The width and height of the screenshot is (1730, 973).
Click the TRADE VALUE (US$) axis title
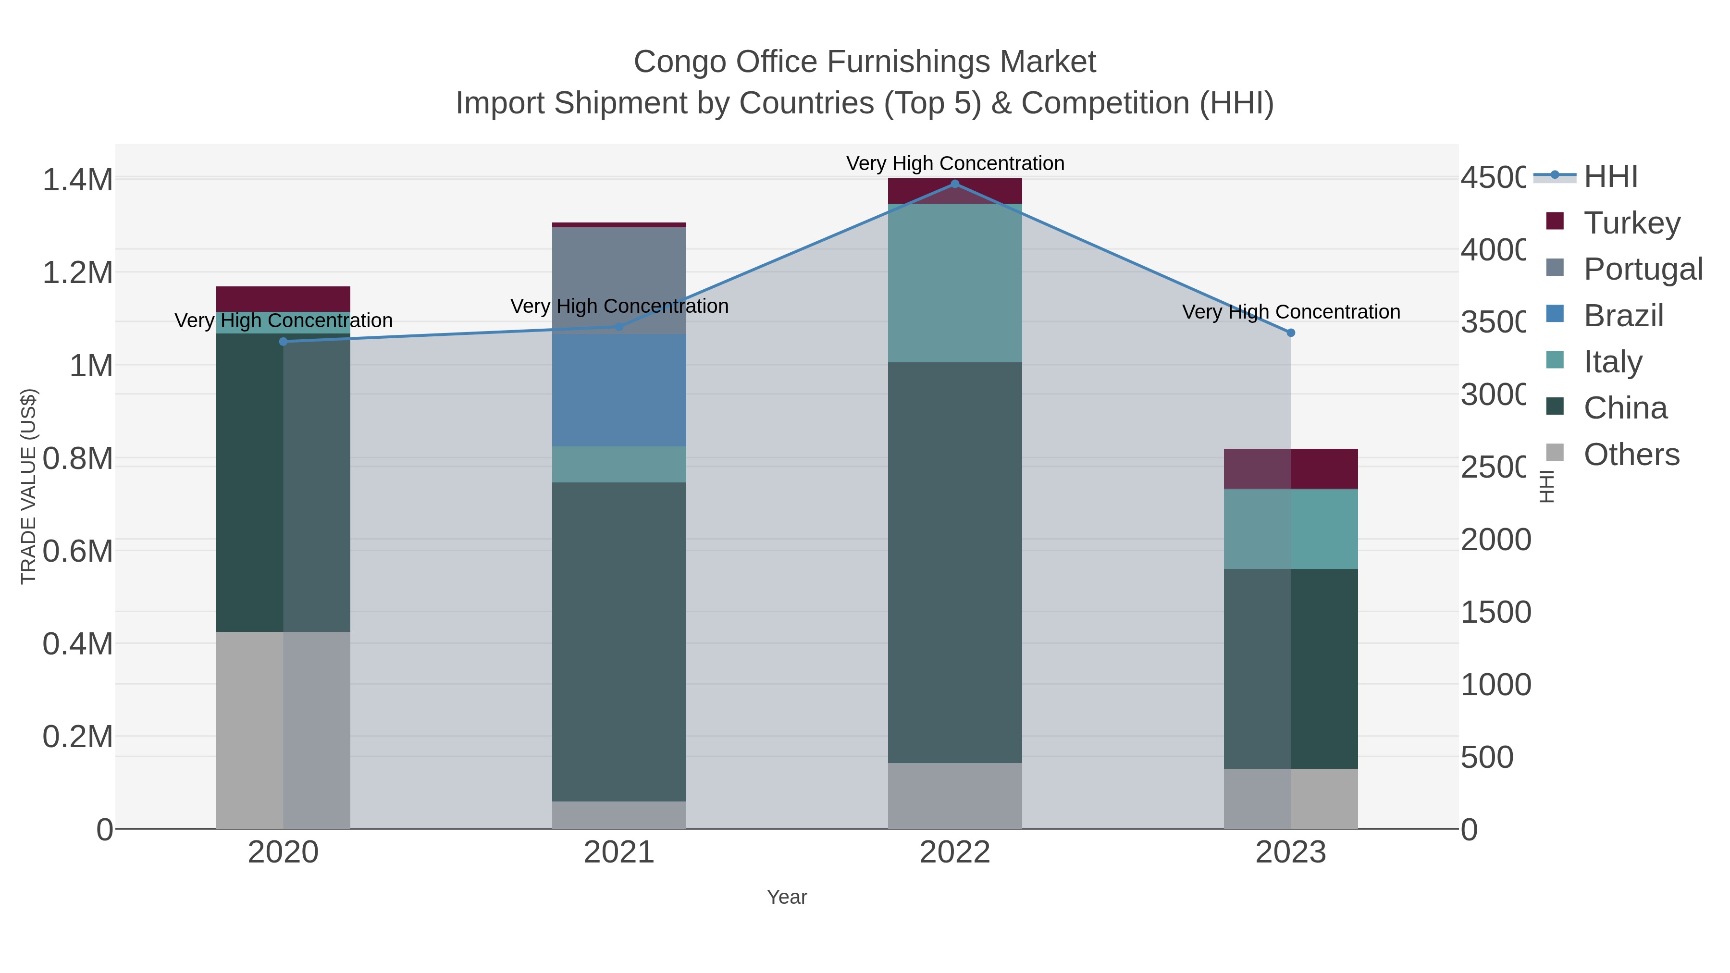(x=28, y=486)
